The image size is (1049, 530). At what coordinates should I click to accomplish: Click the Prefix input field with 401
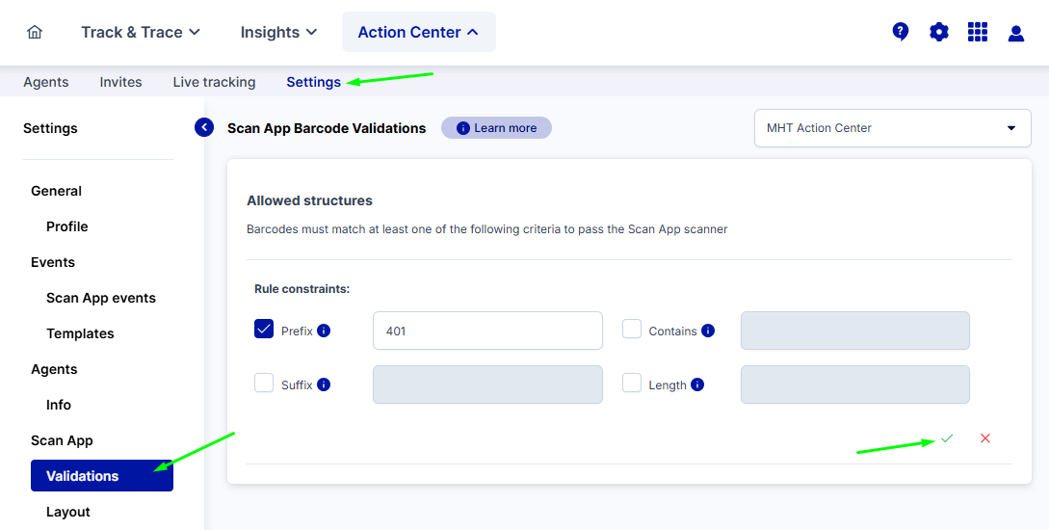click(x=487, y=331)
